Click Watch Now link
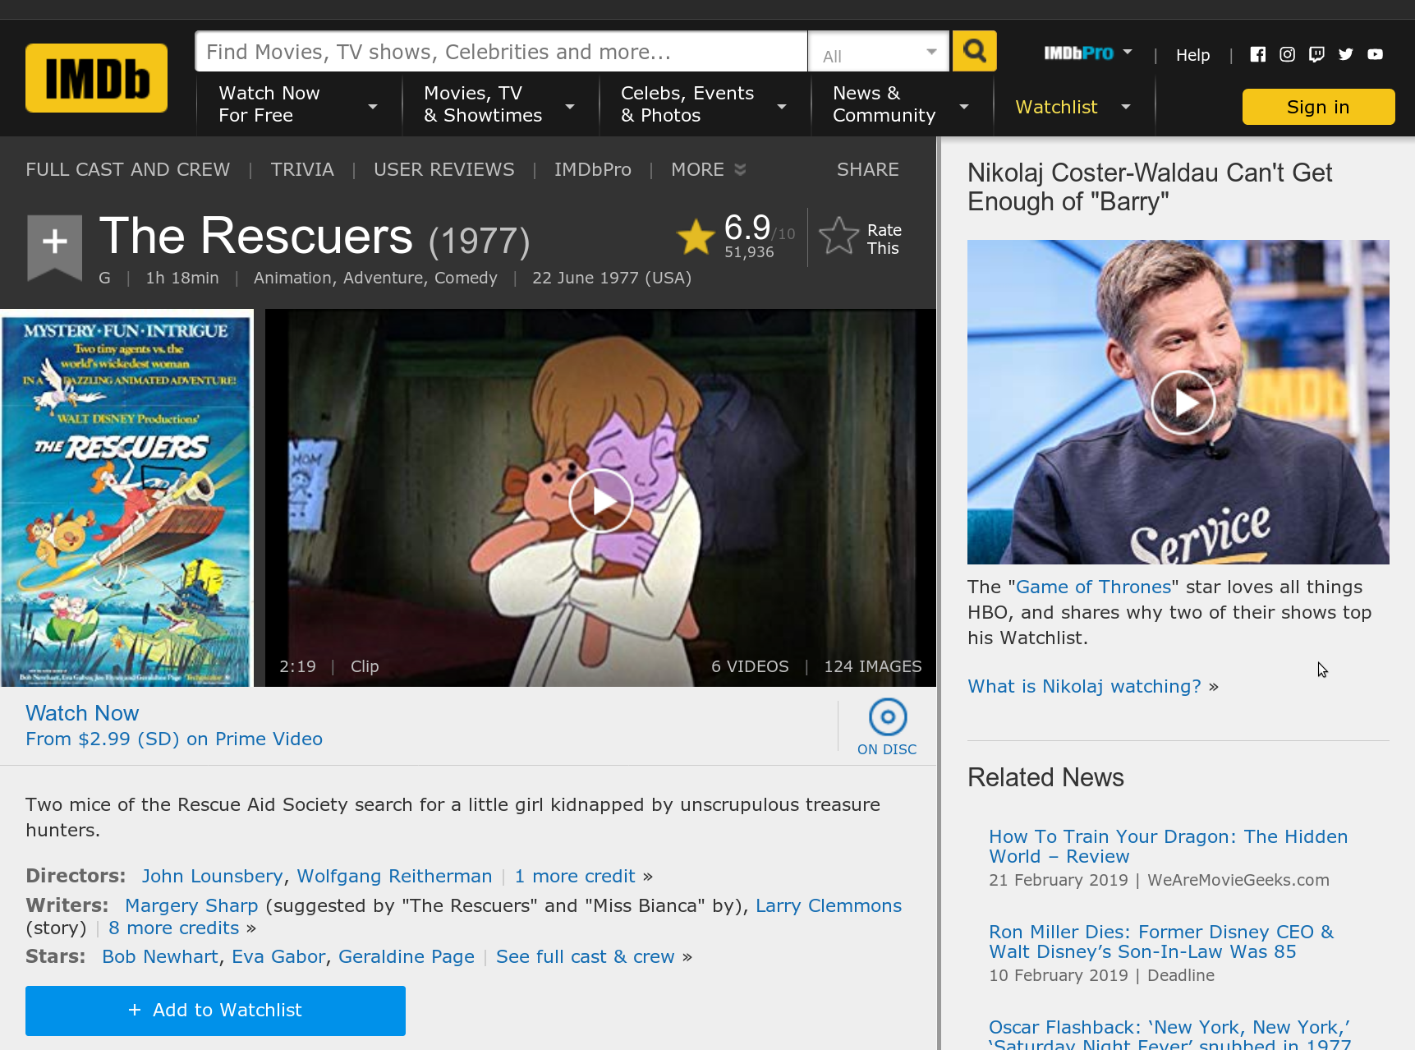The height and width of the screenshot is (1050, 1415). 82,713
